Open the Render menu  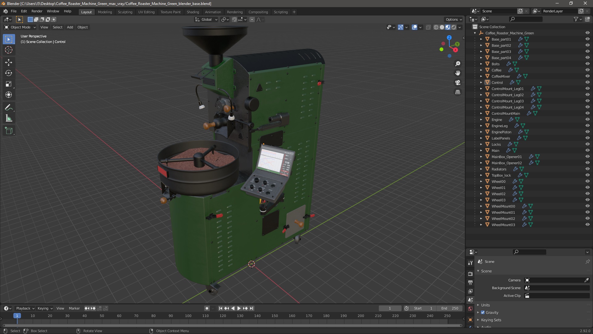[x=37, y=11]
